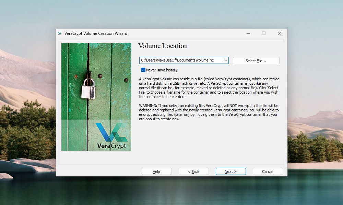Viewport: 343px width, 205px height.
Task: Go back to the previous wizard step
Action: pos(193,171)
